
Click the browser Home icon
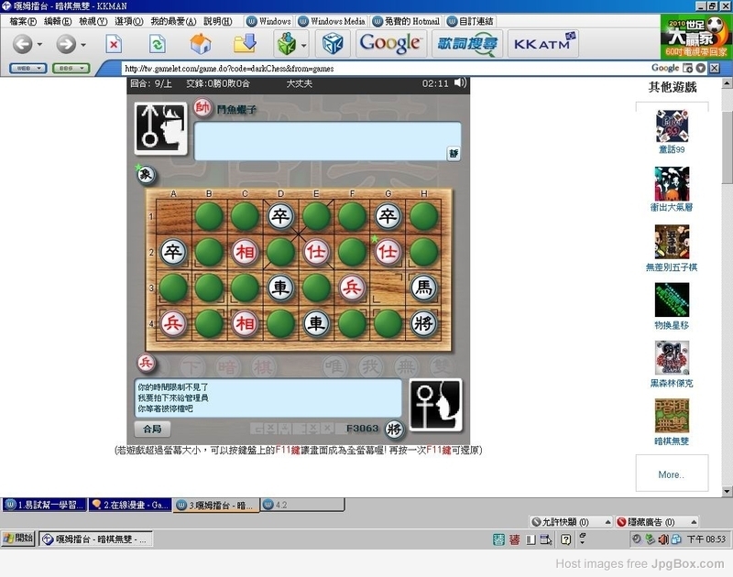pyautogui.click(x=201, y=44)
